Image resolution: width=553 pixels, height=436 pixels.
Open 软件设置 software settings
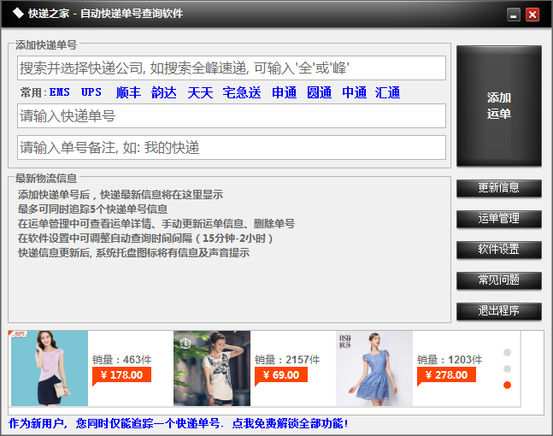point(498,250)
